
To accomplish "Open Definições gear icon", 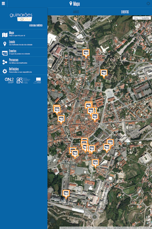I will point(5,71).
